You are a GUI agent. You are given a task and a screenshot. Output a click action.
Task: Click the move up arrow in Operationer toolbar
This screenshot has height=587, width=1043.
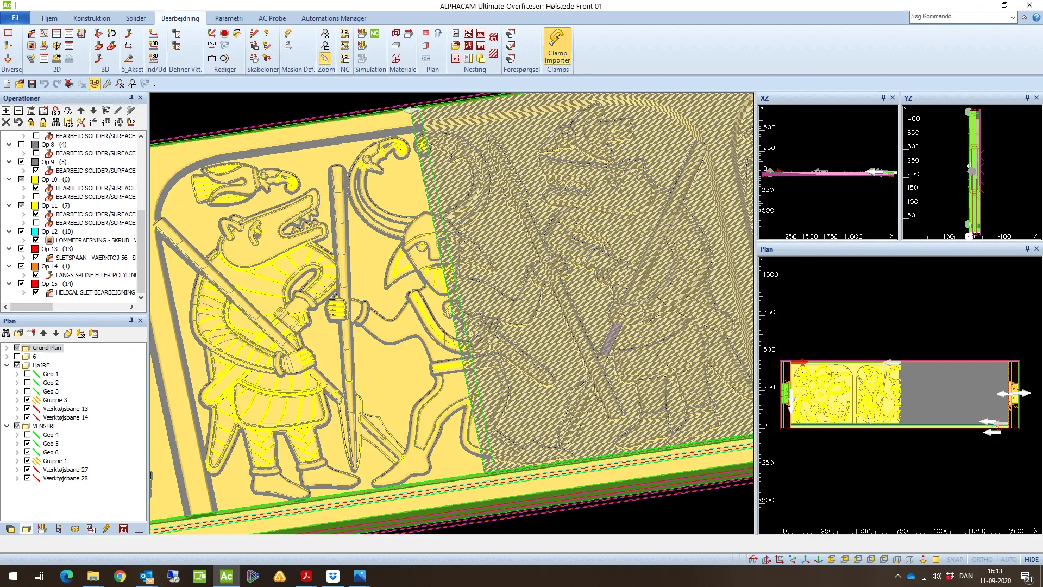[81, 110]
